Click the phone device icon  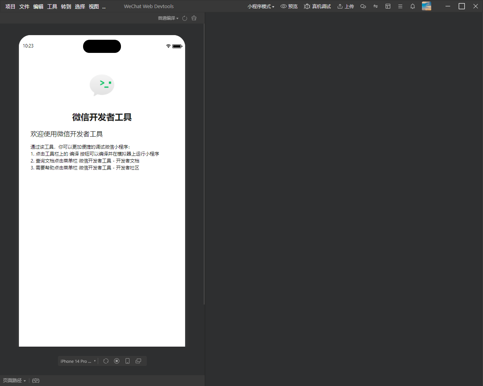pyautogui.click(x=128, y=361)
